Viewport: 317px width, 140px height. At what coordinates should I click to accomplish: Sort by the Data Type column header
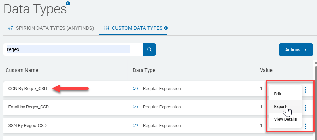(144, 70)
